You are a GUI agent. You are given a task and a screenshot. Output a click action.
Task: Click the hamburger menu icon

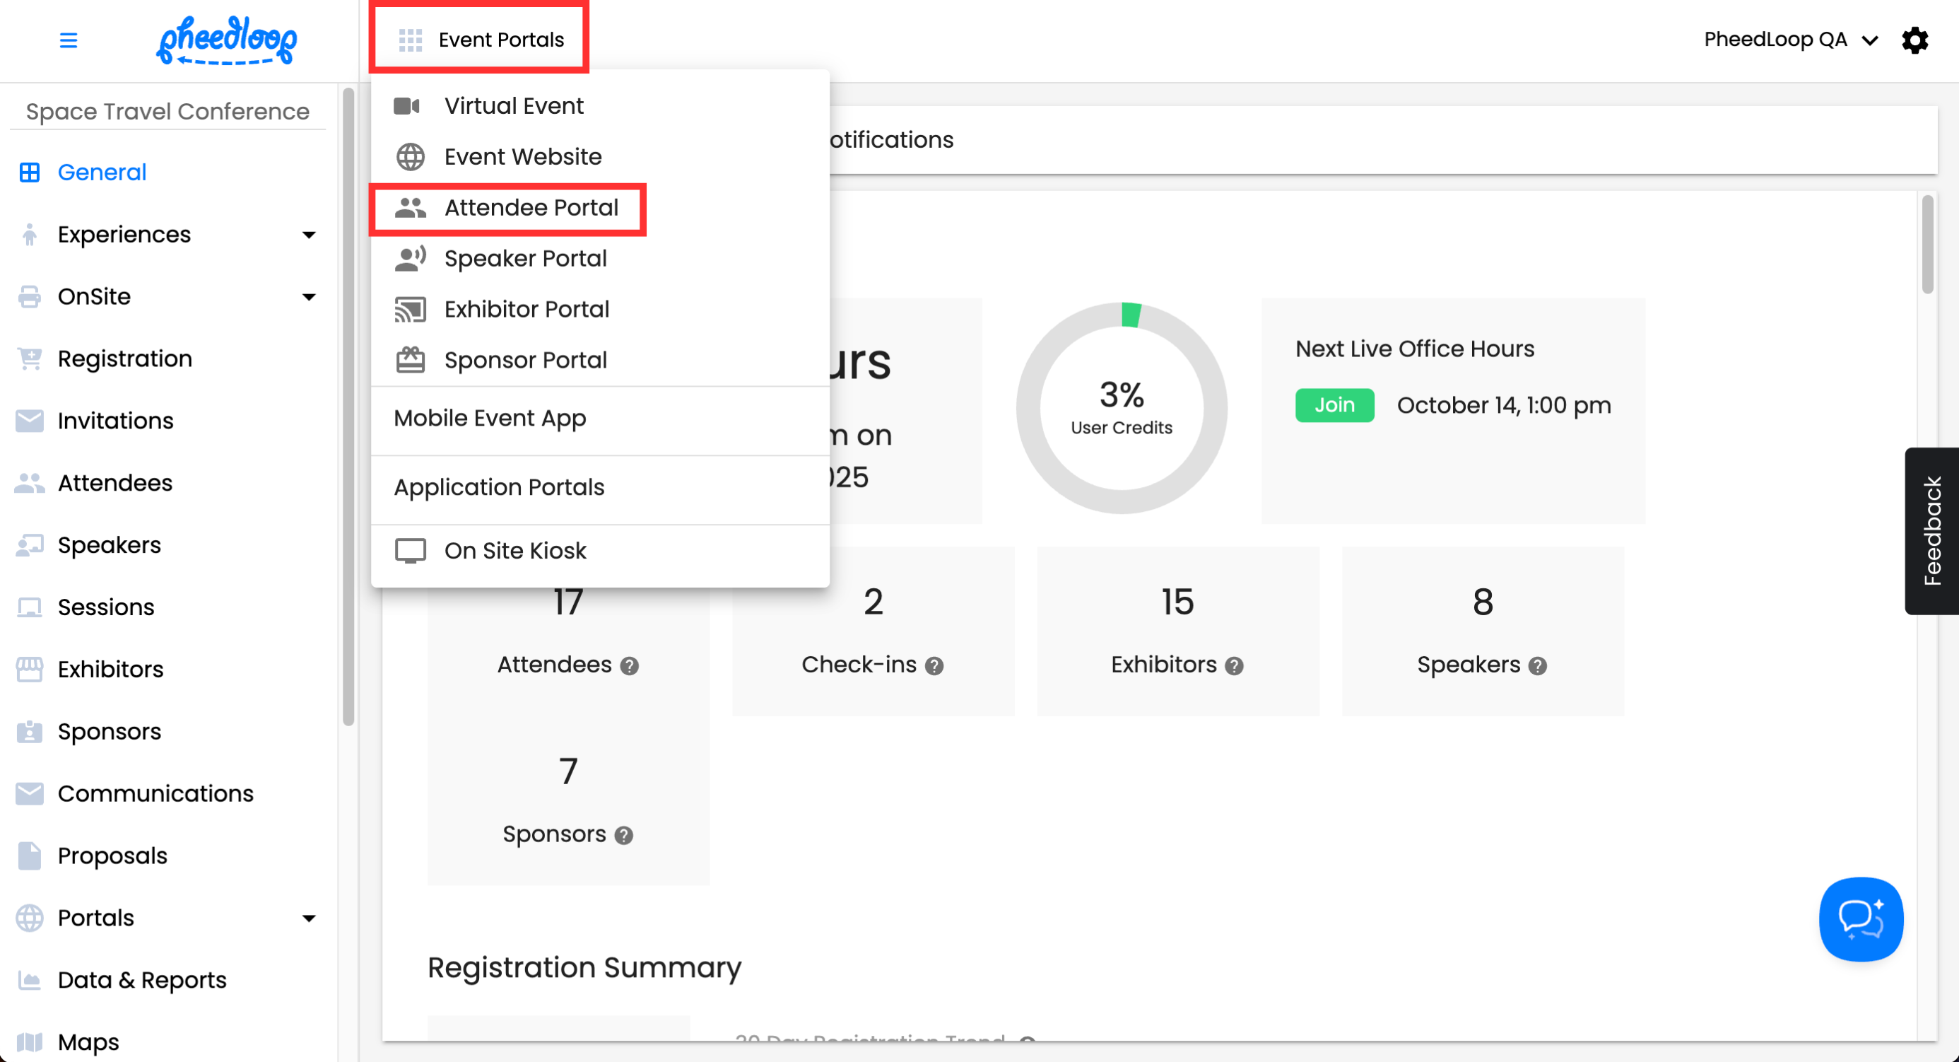[69, 40]
